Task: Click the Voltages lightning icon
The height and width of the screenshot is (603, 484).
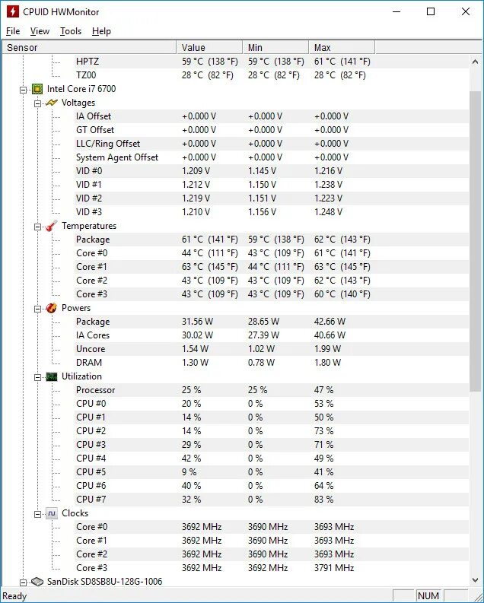Action: coord(52,103)
